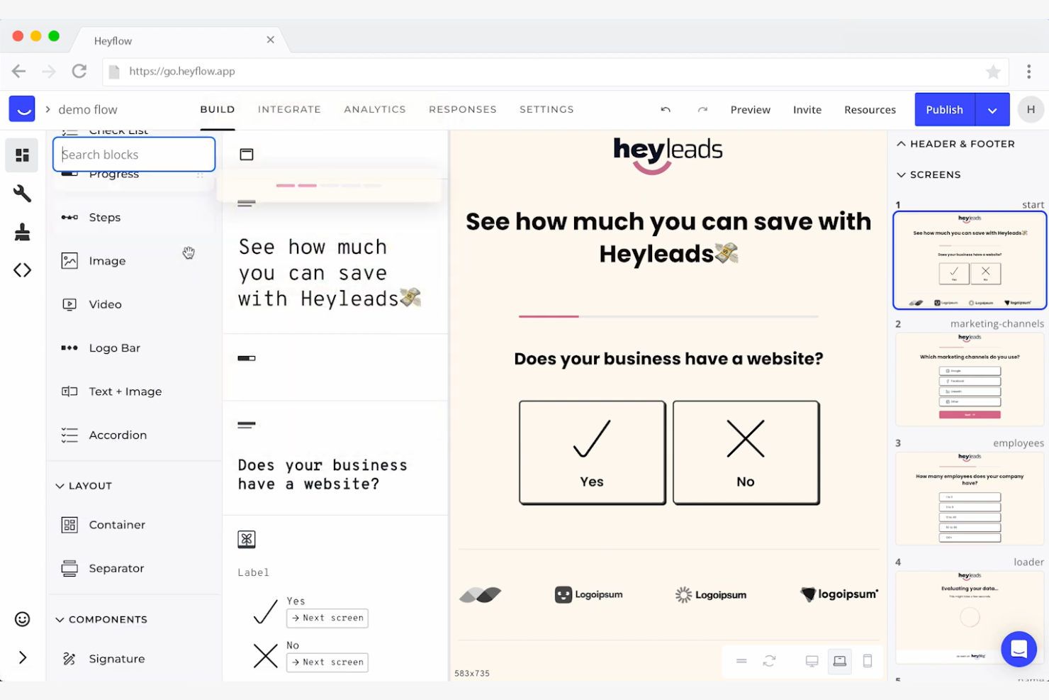Open the Resources link
Image resolution: width=1049 pixels, height=700 pixels.
point(870,110)
